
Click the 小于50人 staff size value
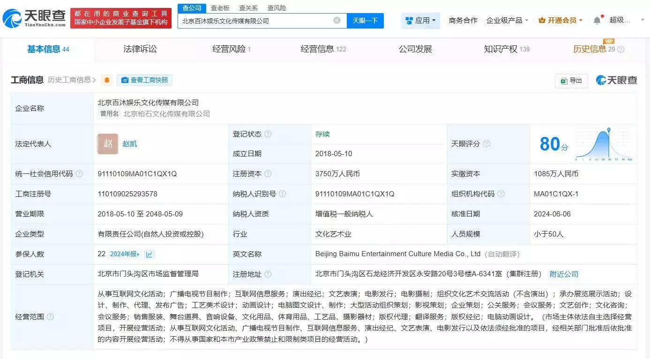point(549,234)
